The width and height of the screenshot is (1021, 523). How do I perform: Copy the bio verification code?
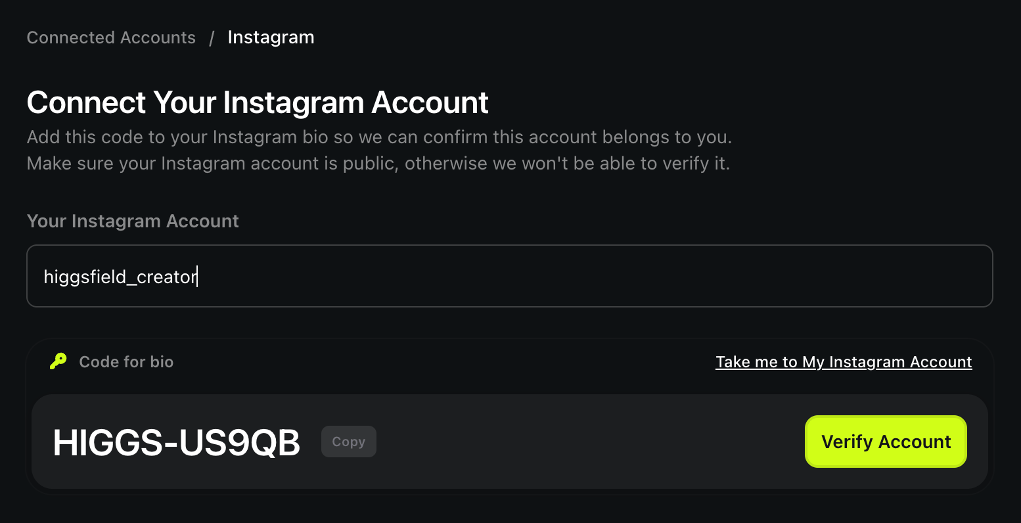348,442
